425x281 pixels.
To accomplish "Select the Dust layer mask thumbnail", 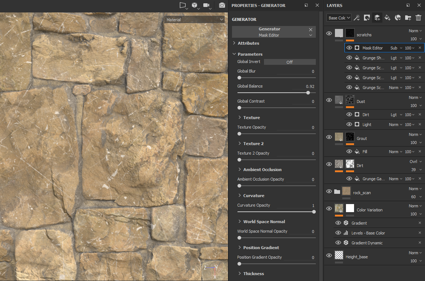I will pyautogui.click(x=350, y=100).
